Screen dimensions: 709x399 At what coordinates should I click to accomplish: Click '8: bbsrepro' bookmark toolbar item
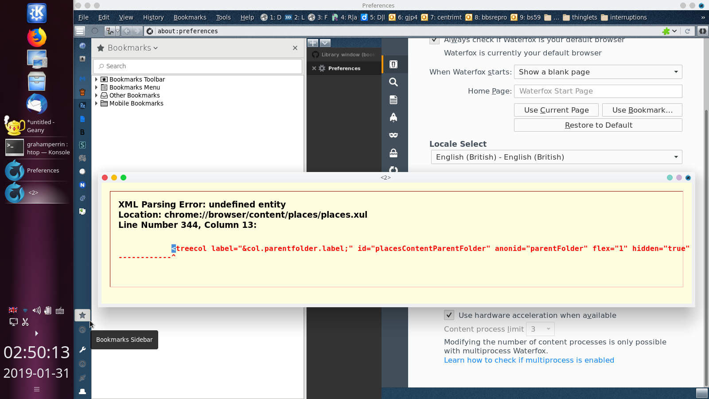tap(486, 17)
